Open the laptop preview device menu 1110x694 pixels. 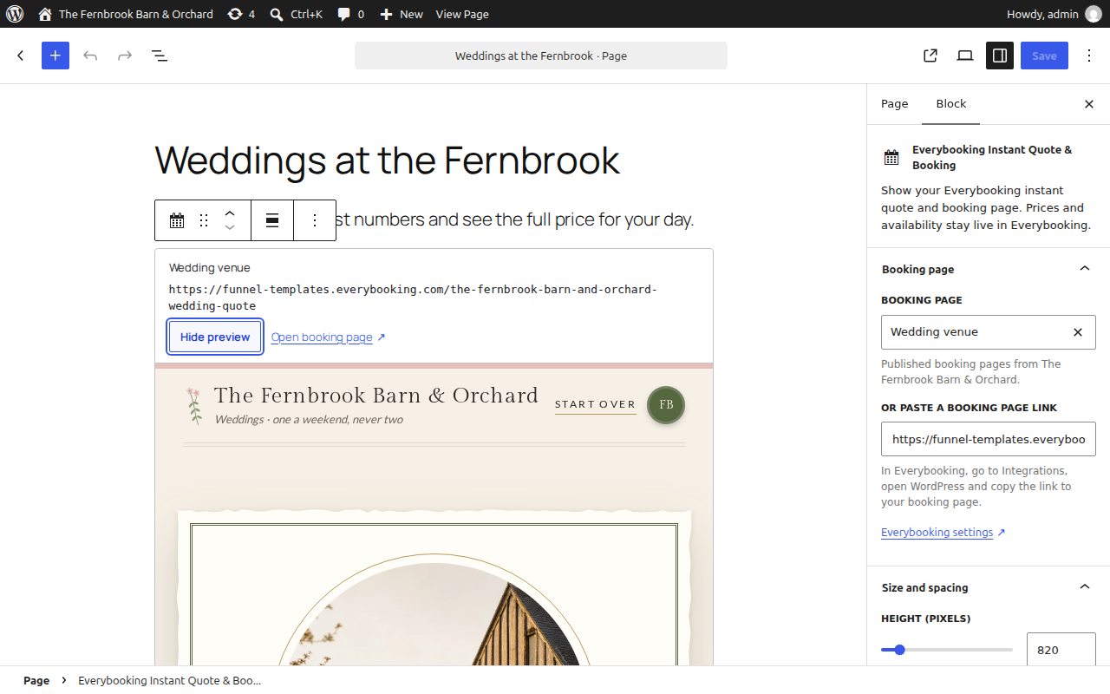tap(965, 56)
